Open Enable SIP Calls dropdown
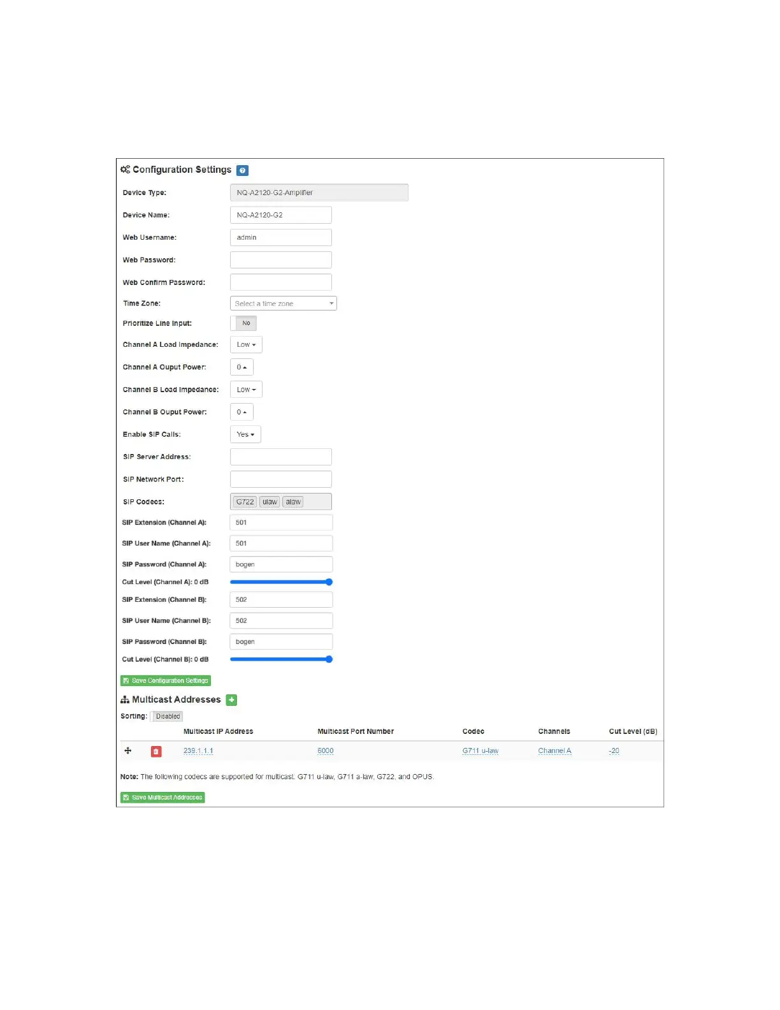 tap(245, 434)
